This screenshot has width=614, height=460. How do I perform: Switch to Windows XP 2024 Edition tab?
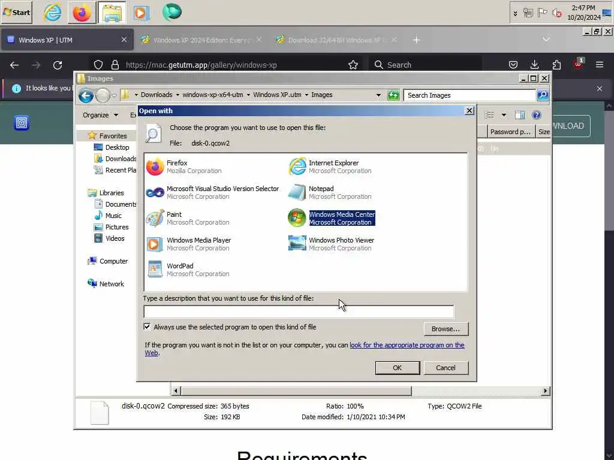[x=201, y=40]
